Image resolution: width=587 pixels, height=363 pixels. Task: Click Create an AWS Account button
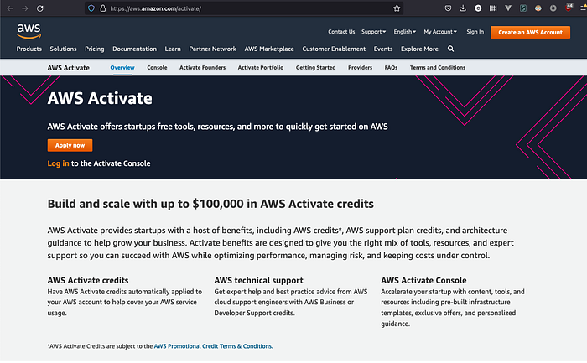(x=530, y=32)
